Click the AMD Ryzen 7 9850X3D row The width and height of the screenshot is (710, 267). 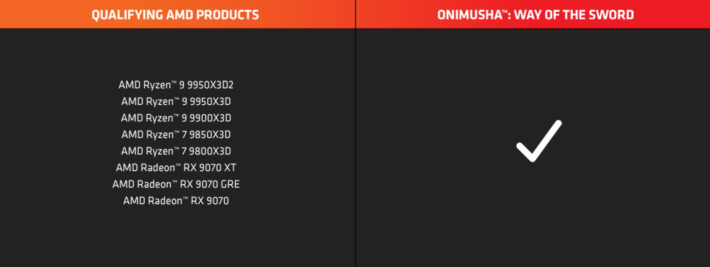(x=176, y=135)
